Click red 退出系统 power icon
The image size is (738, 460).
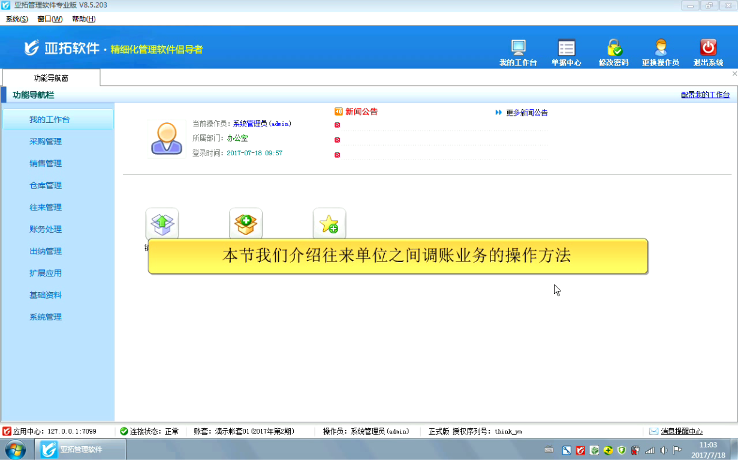[708, 48]
